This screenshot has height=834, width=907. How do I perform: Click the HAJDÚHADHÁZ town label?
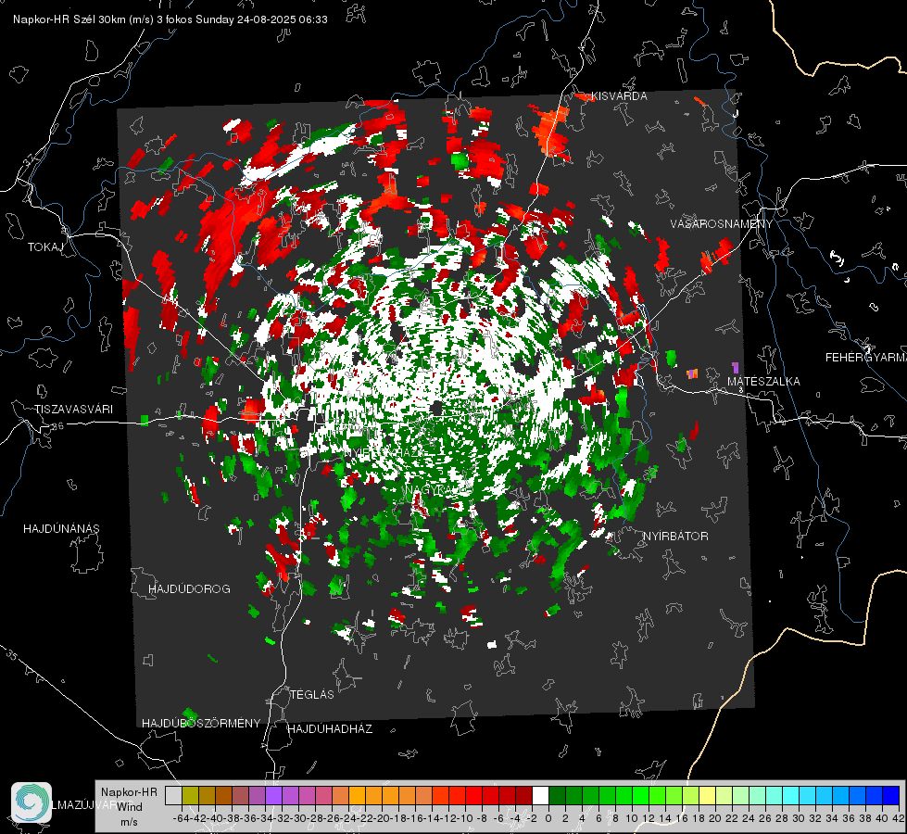(330, 729)
